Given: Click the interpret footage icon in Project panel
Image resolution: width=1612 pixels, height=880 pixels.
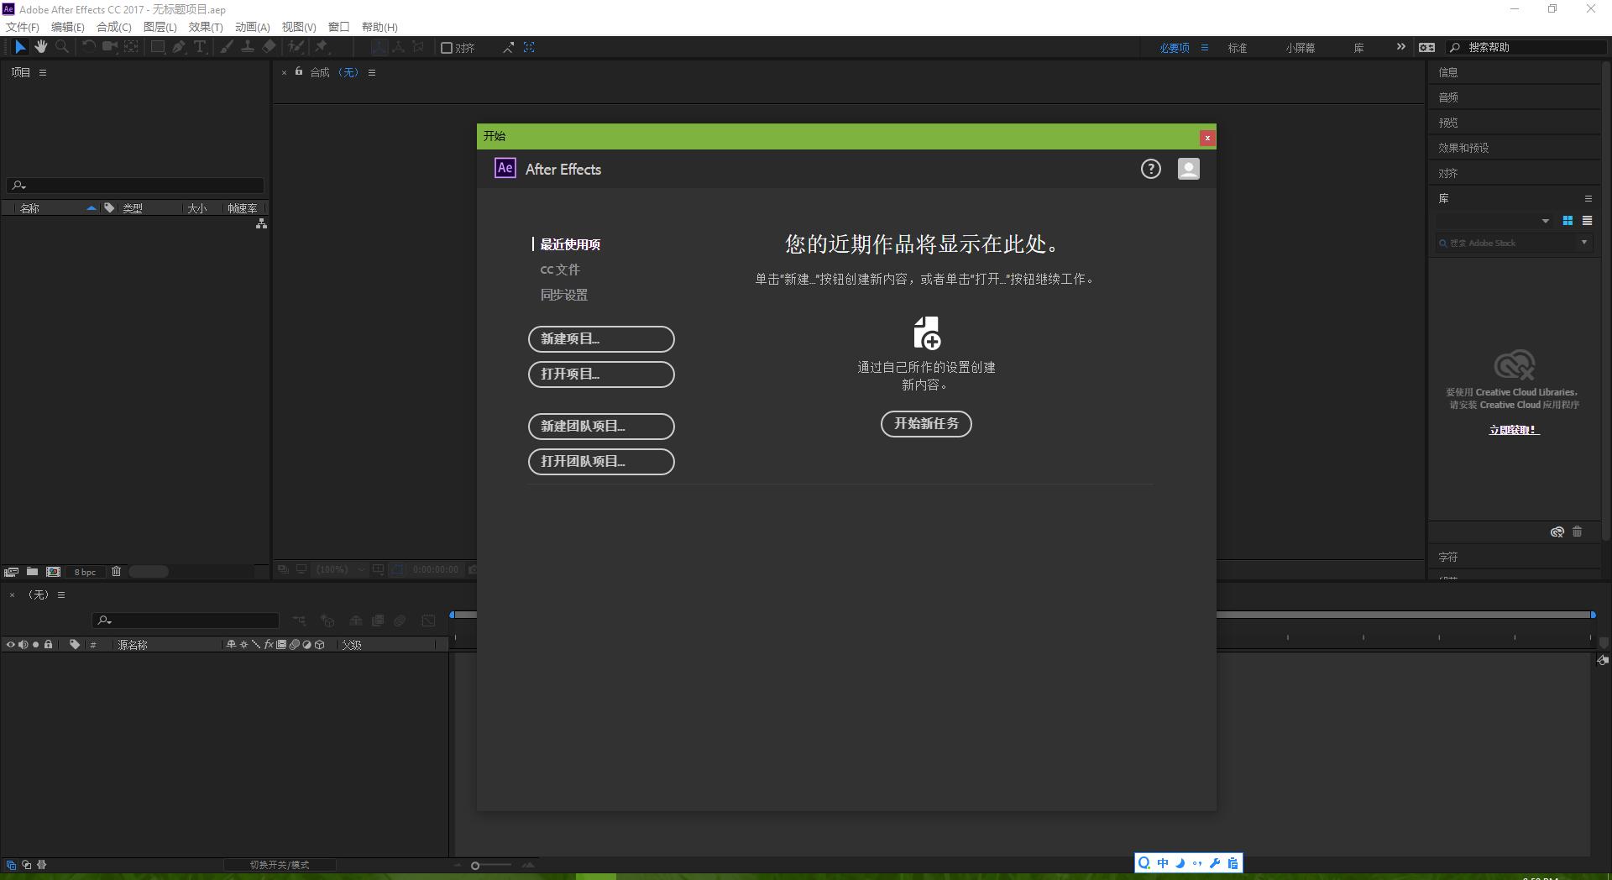Looking at the screenshot, I should [11, 572].
